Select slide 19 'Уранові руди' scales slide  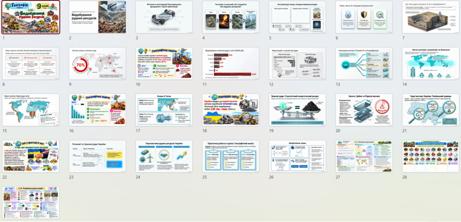(x=298, y=110)
